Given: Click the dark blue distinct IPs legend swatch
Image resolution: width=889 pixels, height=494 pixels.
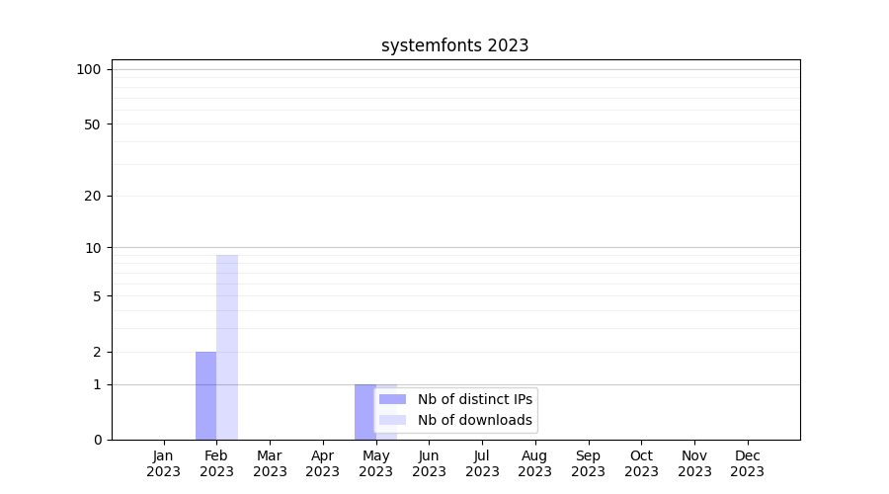Looking at the screenshot, I should (x=392, y=399).
